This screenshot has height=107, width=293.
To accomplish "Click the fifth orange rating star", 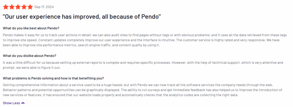I will [x=30, y=7].
